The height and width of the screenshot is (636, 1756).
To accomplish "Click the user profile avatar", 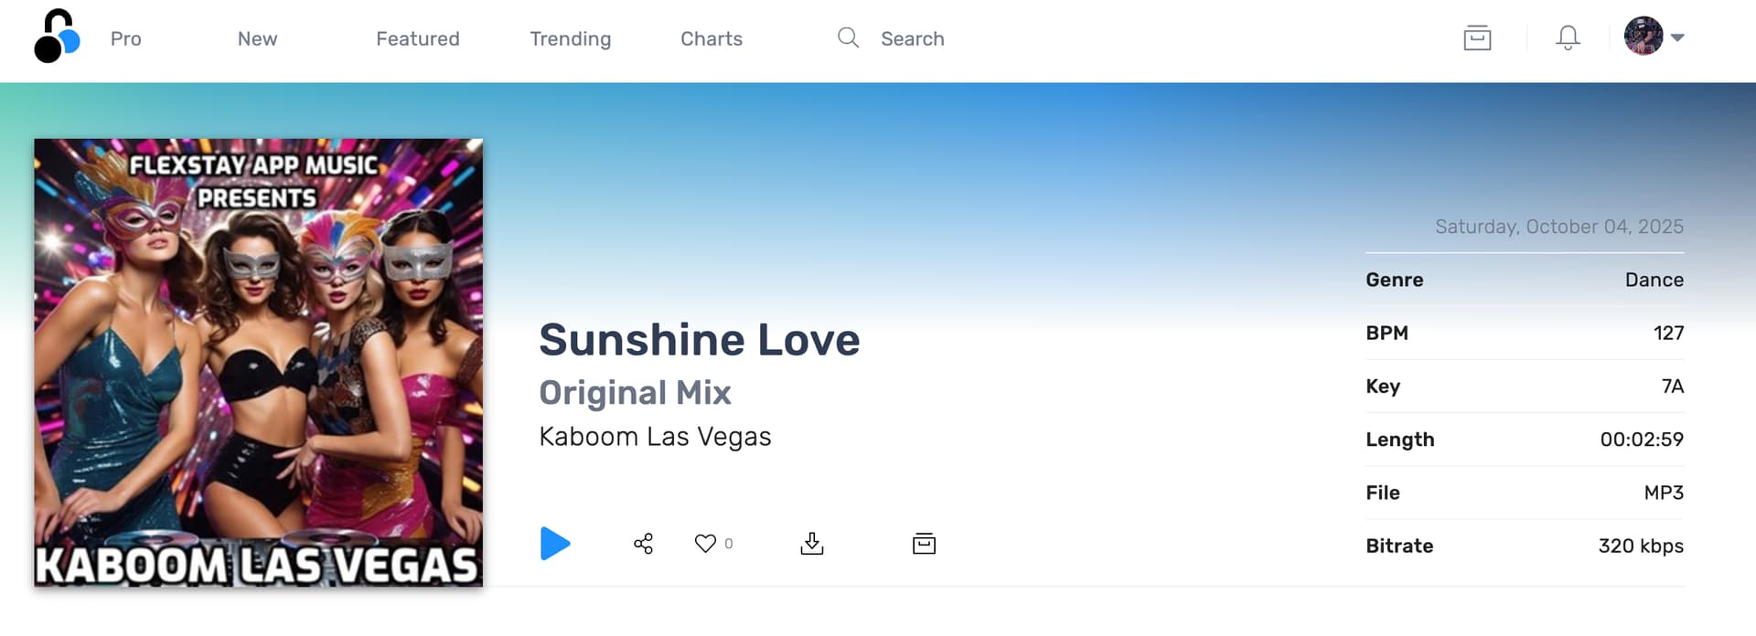I will [x=1643, y=37].
